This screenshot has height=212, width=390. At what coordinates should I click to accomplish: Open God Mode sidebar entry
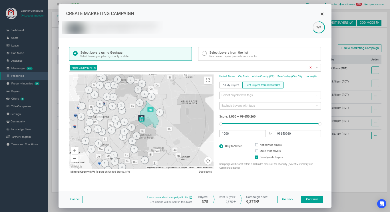17,53
